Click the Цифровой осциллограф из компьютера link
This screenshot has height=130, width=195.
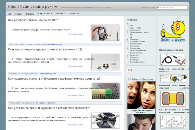[174, 70]
